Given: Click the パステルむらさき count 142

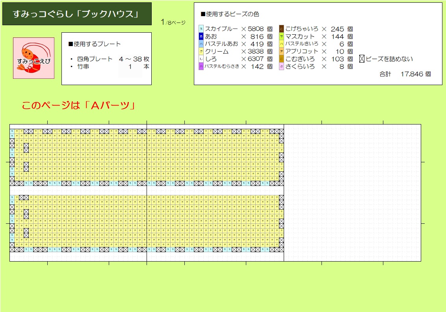Looking at the screenshot, I should [257, 67].
